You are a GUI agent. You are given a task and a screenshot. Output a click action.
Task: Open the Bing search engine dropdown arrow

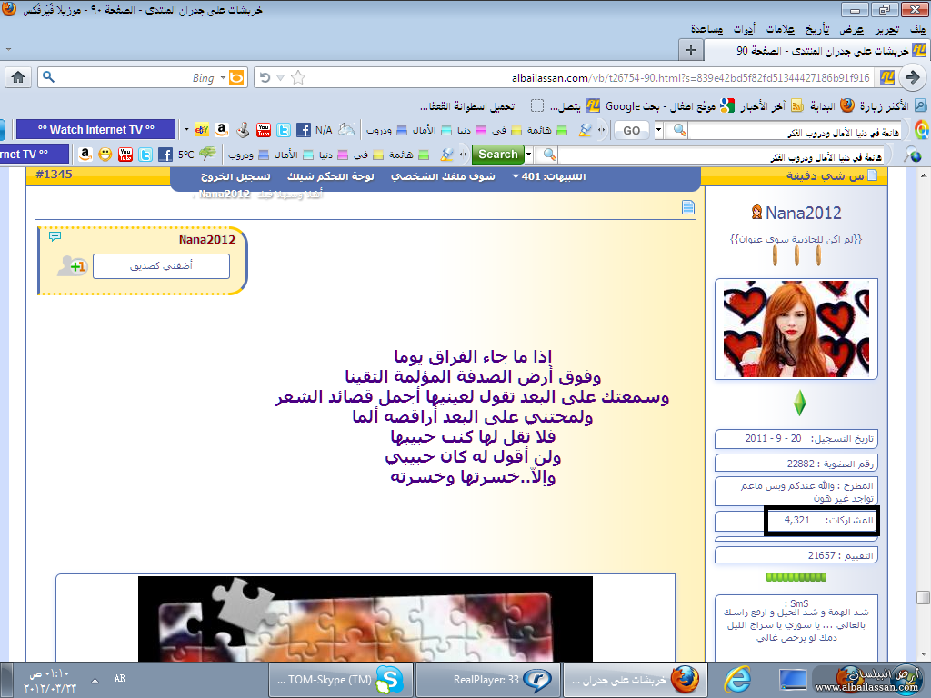(224, 78)
